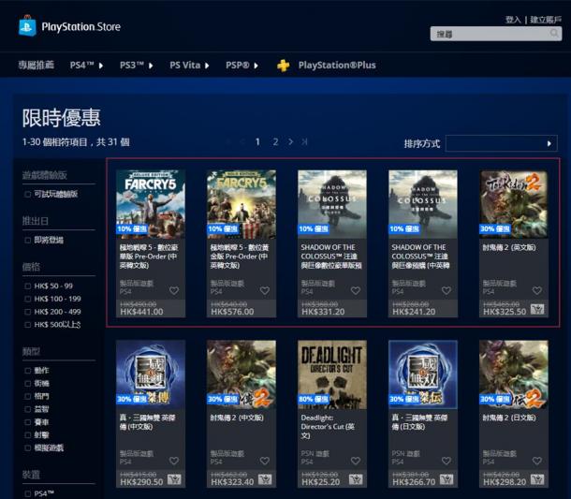Check 格鬥 genre filter
The width and height of the screenshot is (571, 499).
[x=27, y=396]
